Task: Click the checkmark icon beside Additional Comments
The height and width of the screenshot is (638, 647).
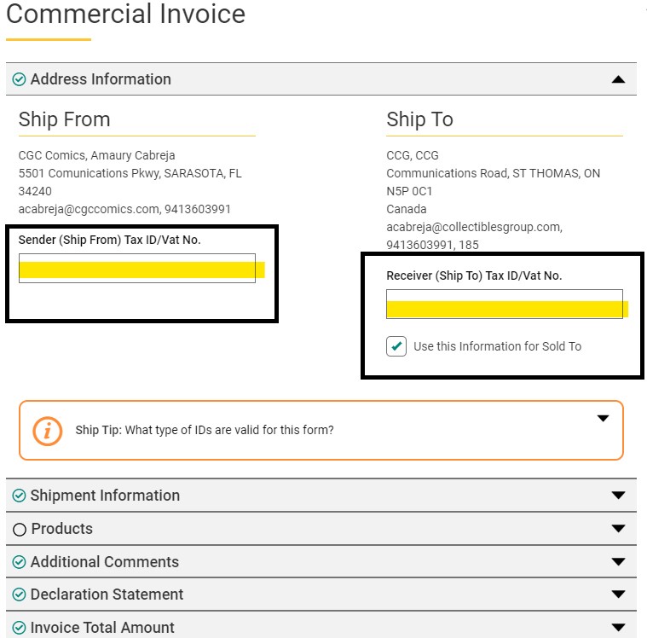Action: 19,562
